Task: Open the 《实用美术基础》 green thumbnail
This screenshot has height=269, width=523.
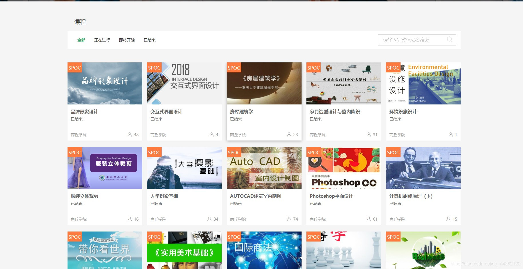Action: (184, 250)
